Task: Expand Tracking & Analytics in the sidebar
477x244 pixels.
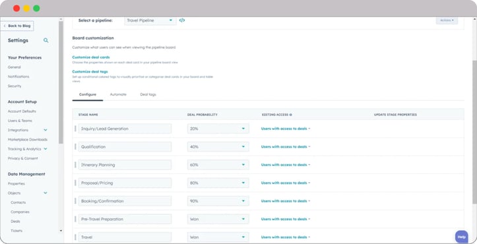Action: click(46, 149)
